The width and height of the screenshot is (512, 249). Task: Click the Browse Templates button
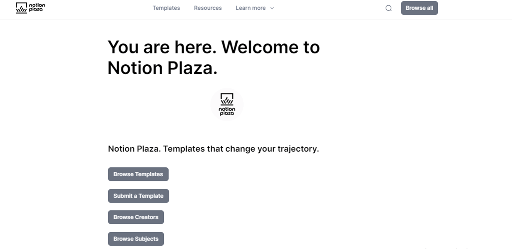(x=138, y=174)
